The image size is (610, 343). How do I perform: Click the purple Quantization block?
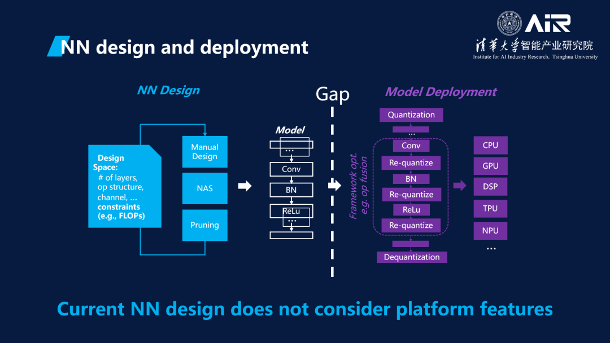click(x=411, y=115)
